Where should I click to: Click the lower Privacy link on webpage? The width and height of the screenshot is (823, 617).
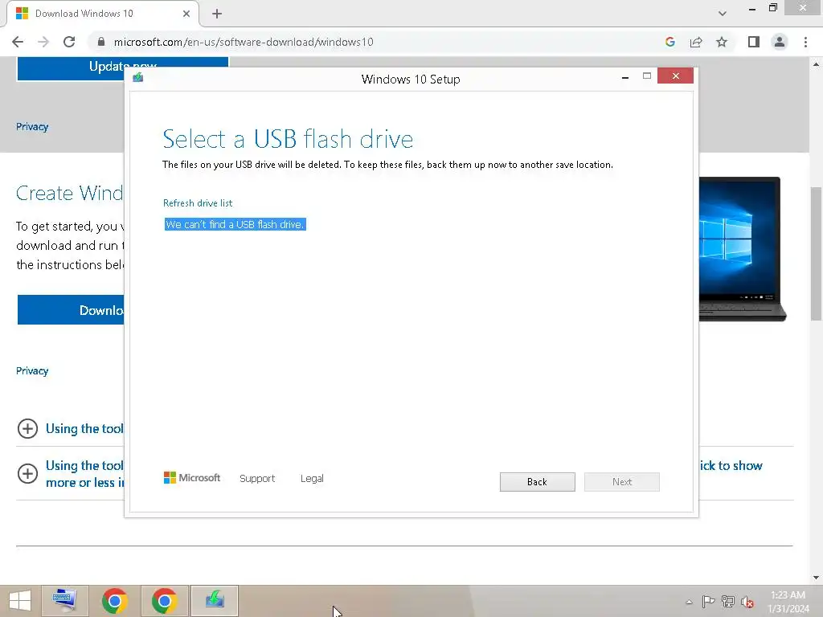[32, 371]
